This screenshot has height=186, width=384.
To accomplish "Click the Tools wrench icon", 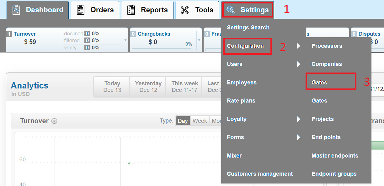I will 185,10.
